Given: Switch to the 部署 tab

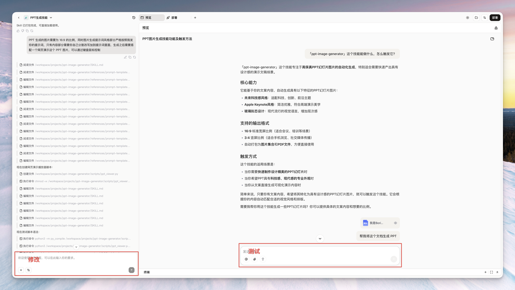Looking at the screenshot, I should [172, 18].
